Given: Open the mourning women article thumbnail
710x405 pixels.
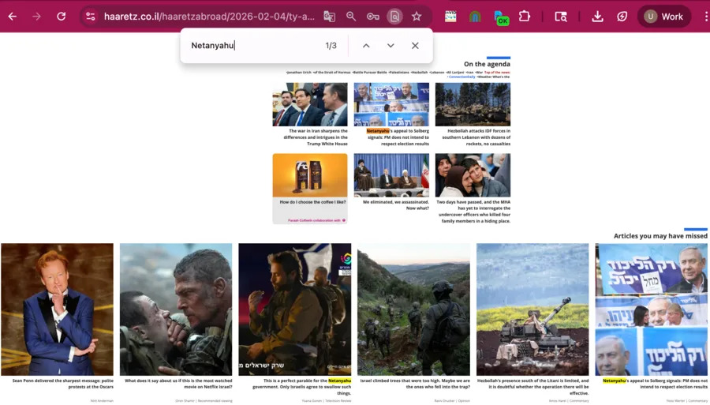Looking at the screenshot, I should [x=473, y=174].
